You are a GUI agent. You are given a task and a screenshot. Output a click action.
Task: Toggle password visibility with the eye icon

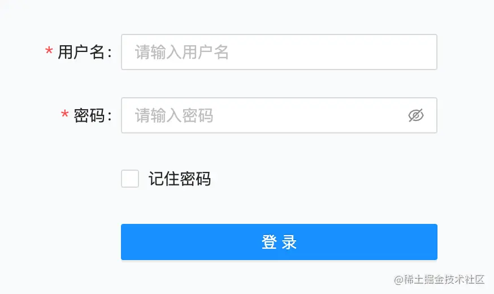[416, 115]
